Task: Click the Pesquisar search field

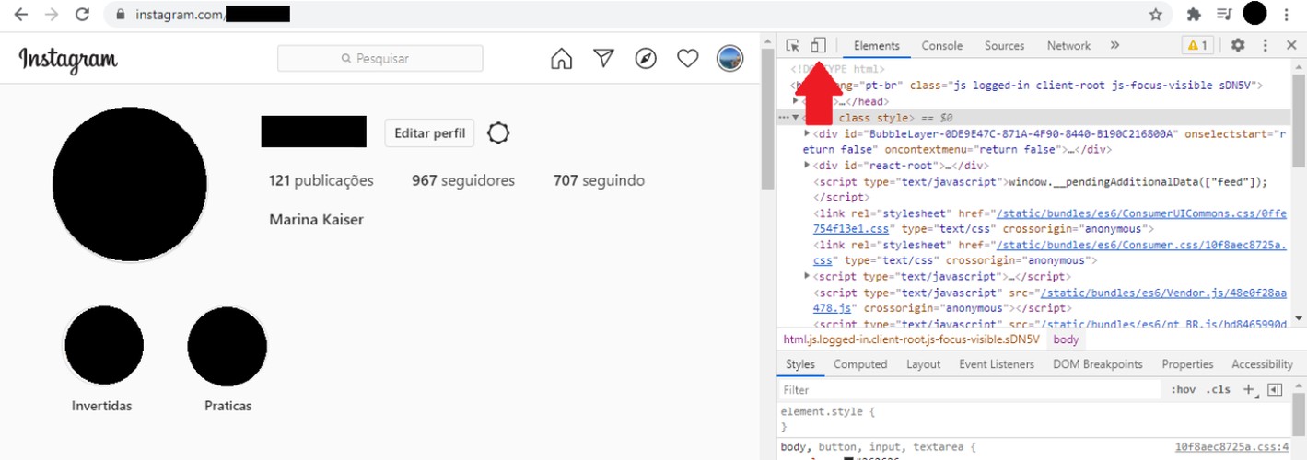Action: coord(380,59)
